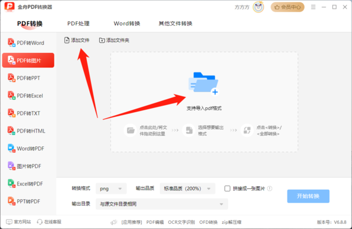Select the Word转PDF icon

tap(11, 149)
